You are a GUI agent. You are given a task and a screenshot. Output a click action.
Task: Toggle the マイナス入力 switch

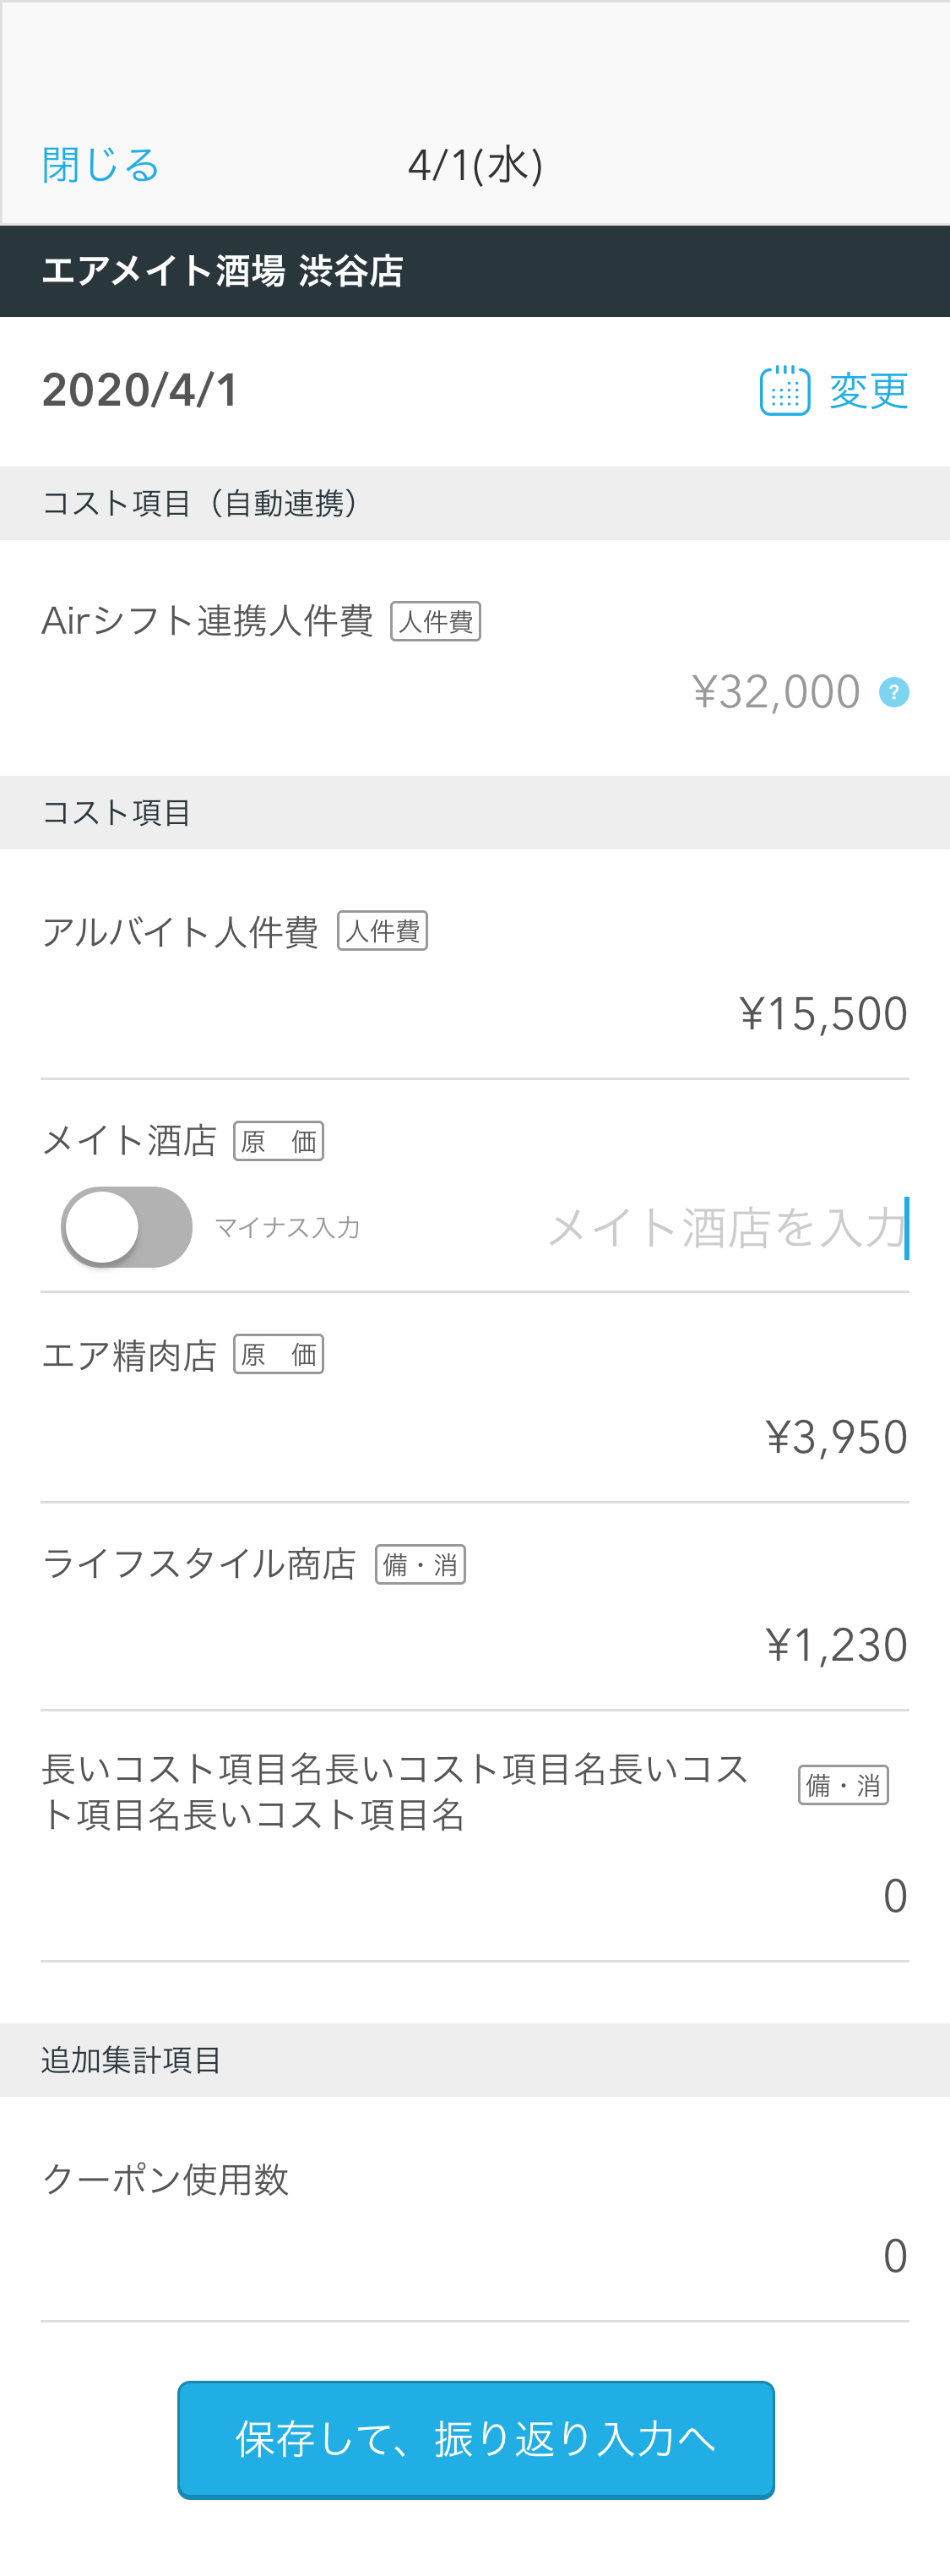coord(127,1227)
